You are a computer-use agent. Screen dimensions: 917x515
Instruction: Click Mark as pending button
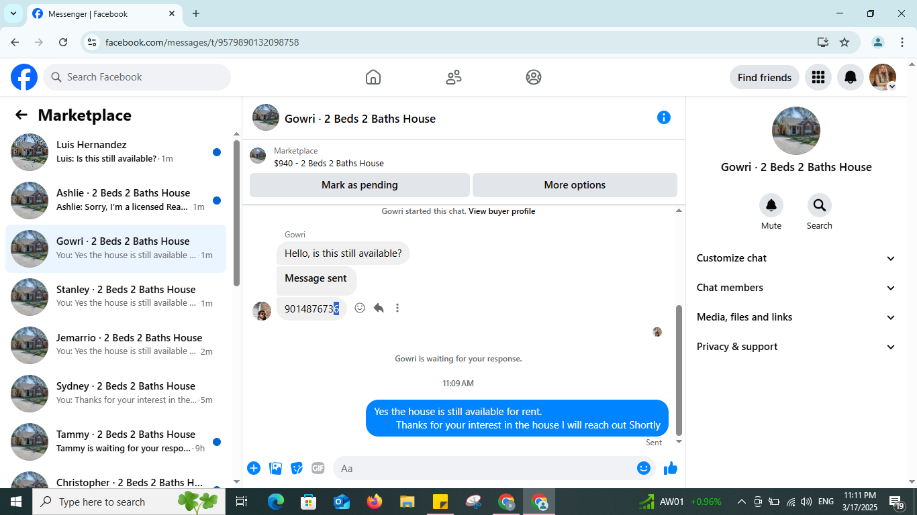(x=360, y=185)
